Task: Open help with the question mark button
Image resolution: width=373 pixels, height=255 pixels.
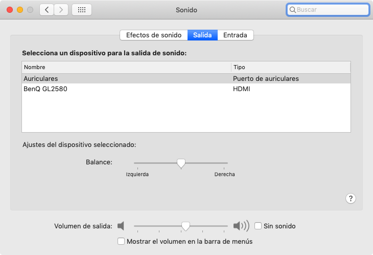Action: [x=351, y=198]
